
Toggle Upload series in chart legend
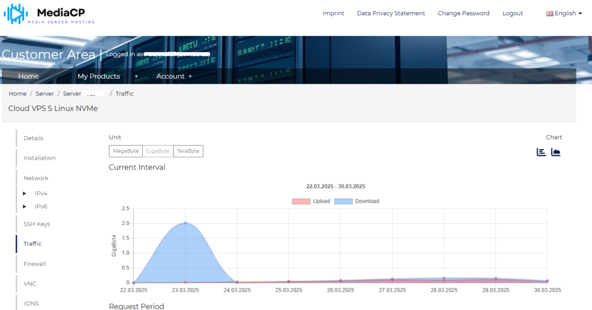pyautogui.click(x=311, y=201)
